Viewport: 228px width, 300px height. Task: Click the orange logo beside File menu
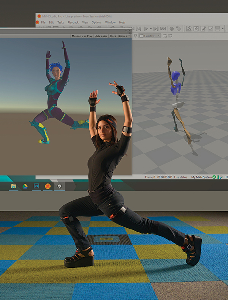pos(38,22)
